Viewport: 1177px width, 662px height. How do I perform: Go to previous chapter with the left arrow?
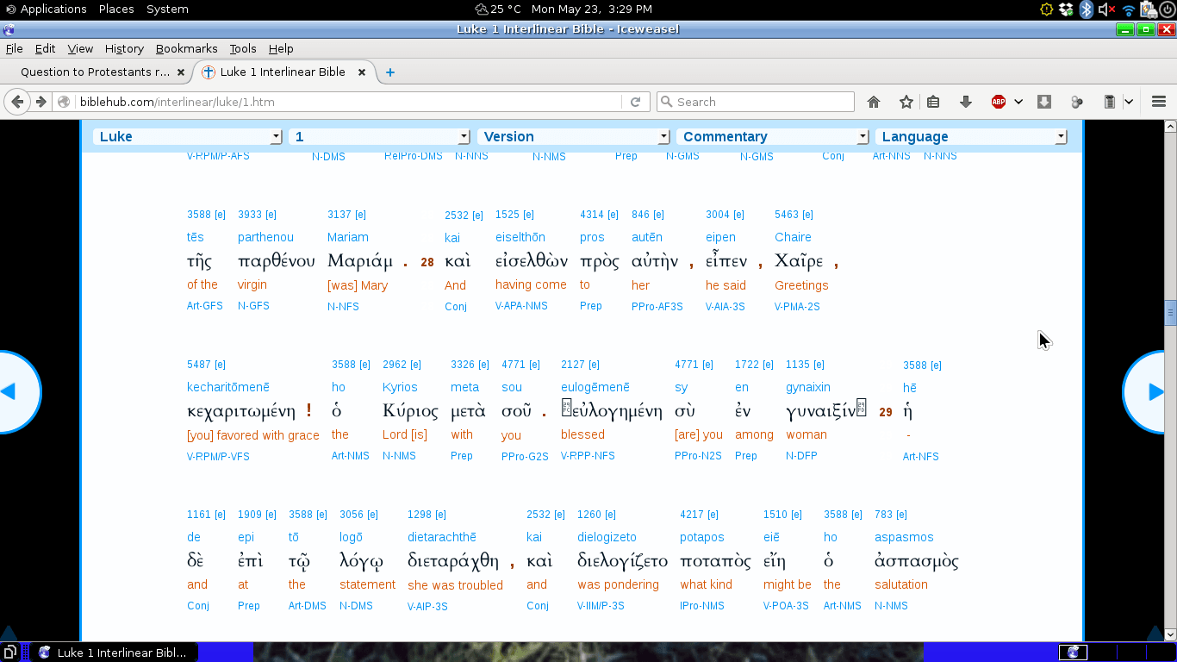12,392
